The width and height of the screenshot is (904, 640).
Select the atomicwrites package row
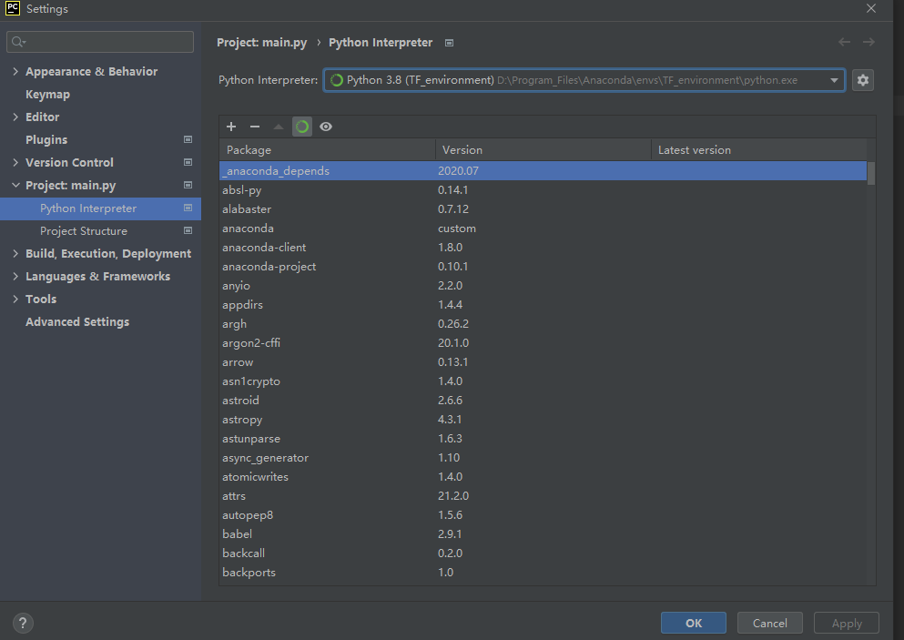[x=543, y=477]
